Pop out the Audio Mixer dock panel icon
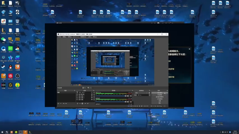 pyautogui.click(x=132, y=91)
